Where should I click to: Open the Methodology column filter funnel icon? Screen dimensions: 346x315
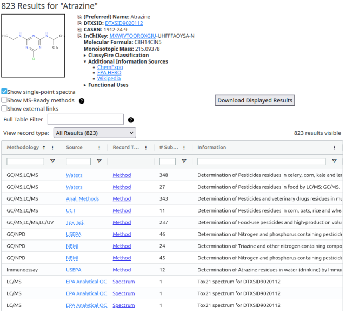click(x=52, y=161)
